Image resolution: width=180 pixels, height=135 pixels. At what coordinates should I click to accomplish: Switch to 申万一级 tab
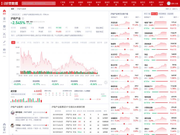pyautogui.click(x=147, y=14)
